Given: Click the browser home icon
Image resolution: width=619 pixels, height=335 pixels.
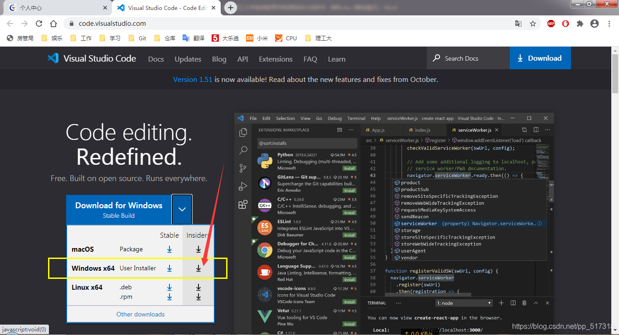Looking at the screenshot, I should [53, 24].
